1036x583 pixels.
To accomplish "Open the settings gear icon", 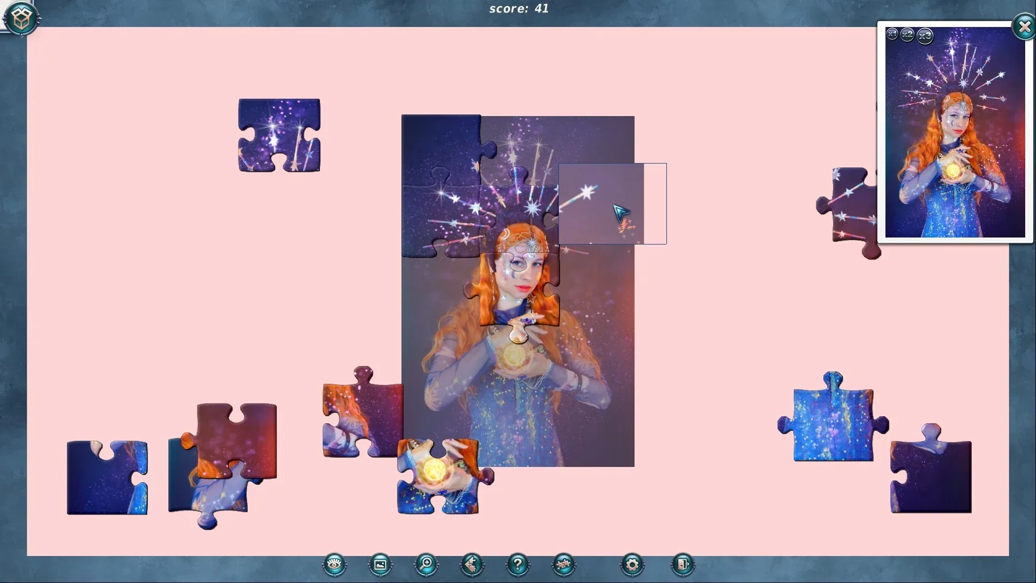I will click(631, 564).
